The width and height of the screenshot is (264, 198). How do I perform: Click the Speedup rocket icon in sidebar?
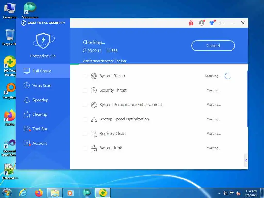[x=27, y=100]
